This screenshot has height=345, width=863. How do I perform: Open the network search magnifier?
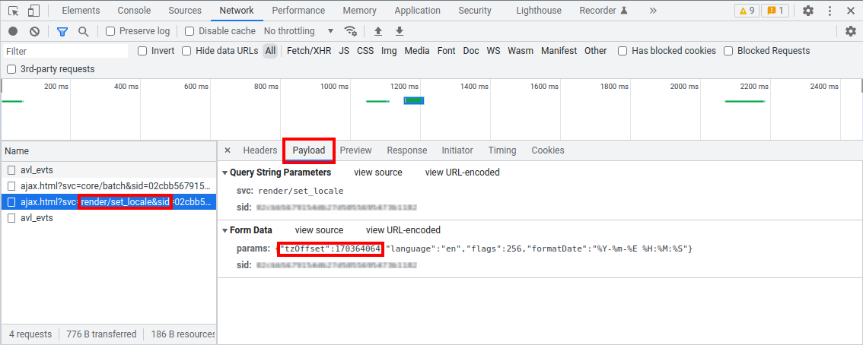(x=84, y=31)
